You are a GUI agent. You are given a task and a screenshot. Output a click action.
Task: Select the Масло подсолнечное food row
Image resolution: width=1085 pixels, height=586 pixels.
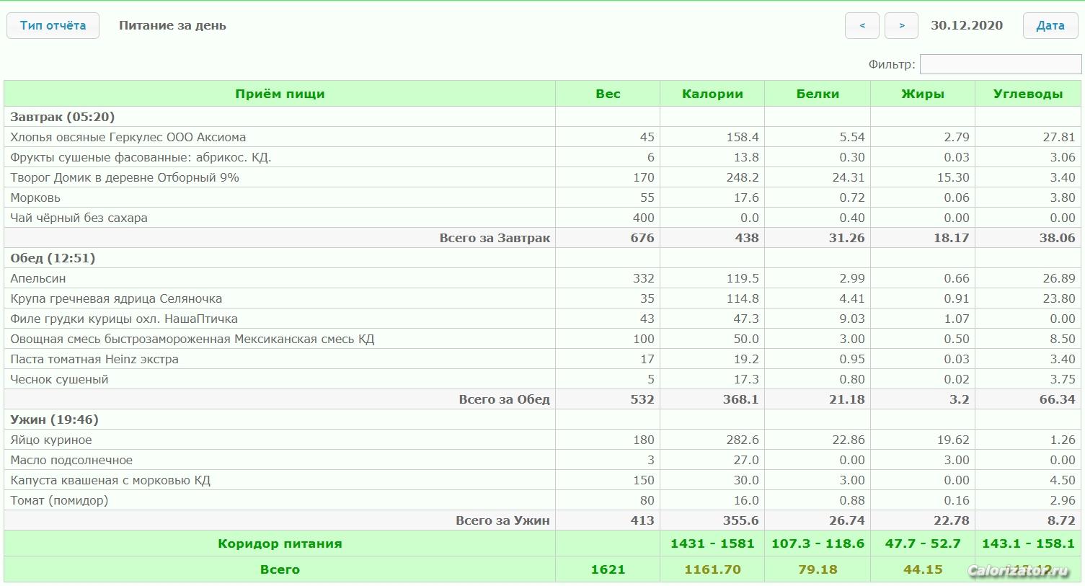(542, 460)
